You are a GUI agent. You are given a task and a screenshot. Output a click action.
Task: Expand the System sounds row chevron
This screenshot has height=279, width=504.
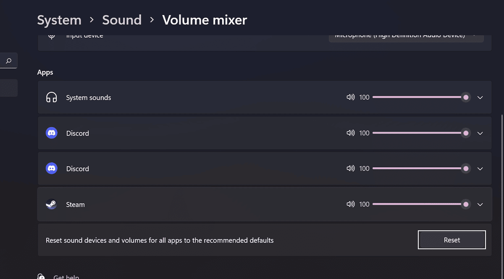480,97
